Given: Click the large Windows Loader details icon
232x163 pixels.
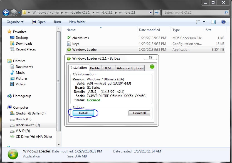Looking at the screenshot, I should tap(13, 154).
